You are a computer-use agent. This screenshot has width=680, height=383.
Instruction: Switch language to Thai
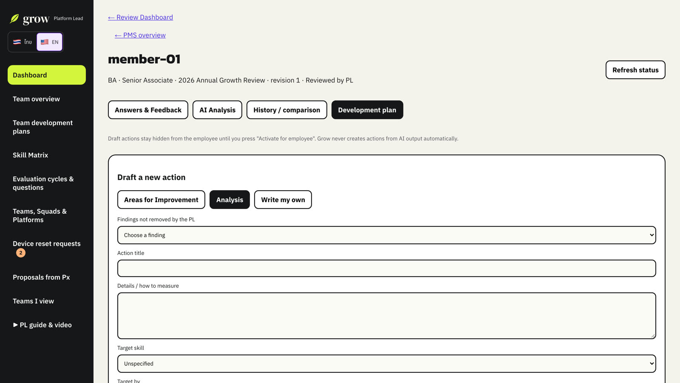click(x=23, y=42)
